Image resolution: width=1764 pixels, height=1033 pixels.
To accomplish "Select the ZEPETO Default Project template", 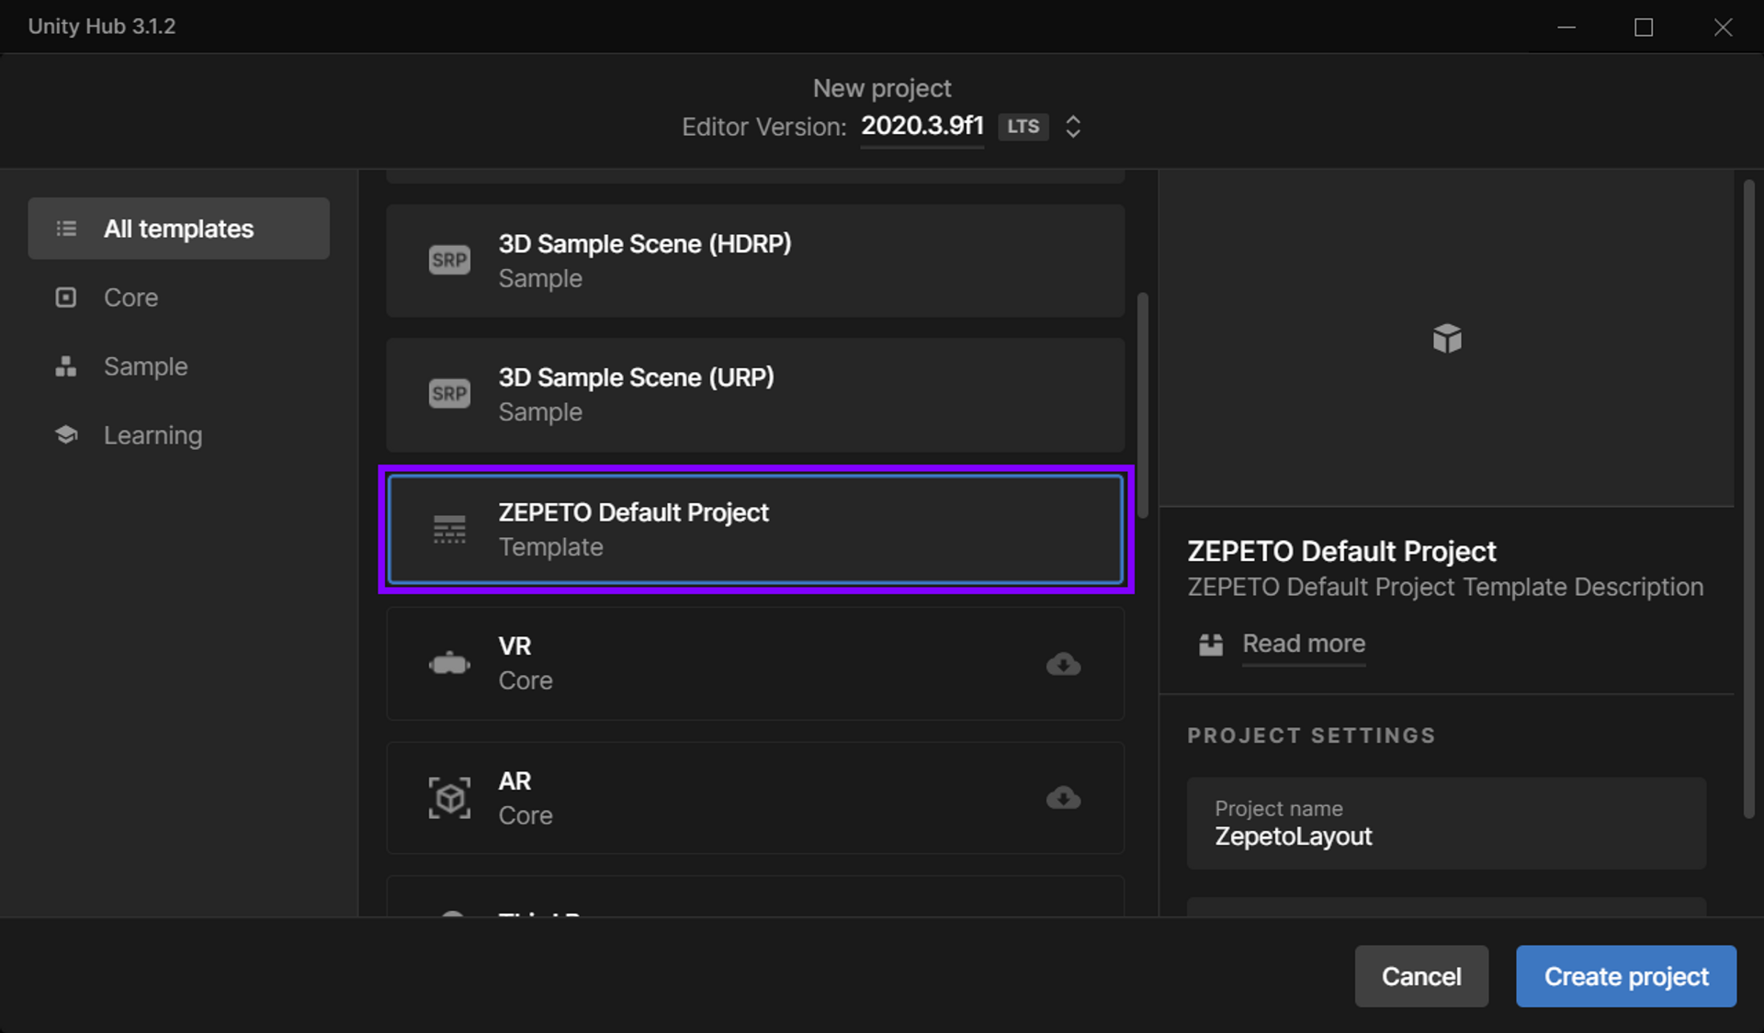I will click(x=755, y=529).
